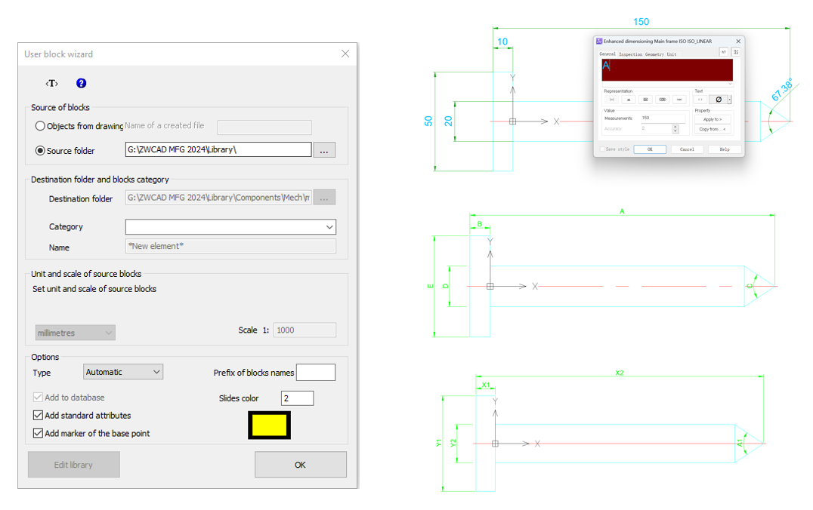Click the dimension label 'X2' in bottom drawing

619,373
